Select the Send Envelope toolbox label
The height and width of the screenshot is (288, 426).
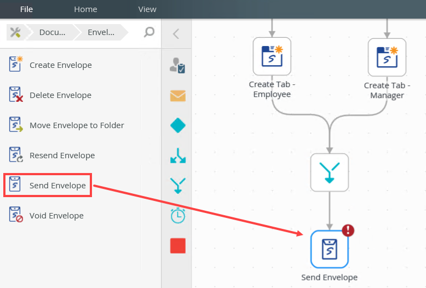(57, 186)
